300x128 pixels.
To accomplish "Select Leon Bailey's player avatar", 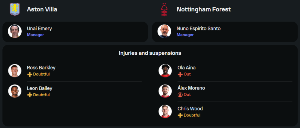I will click(15, 91).
